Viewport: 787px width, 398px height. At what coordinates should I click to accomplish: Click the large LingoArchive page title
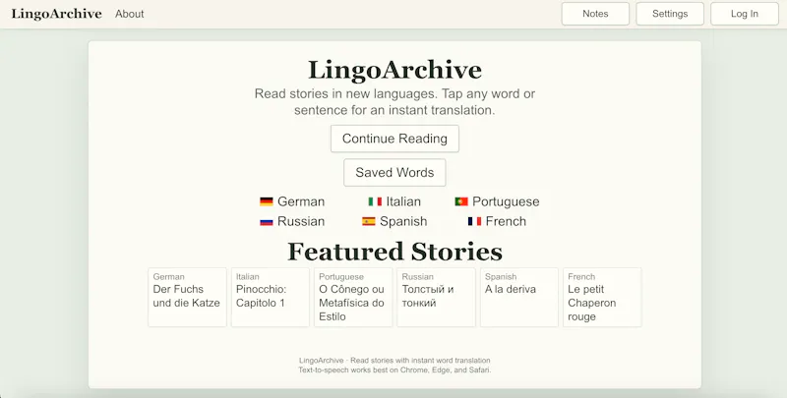pos(395,70)
